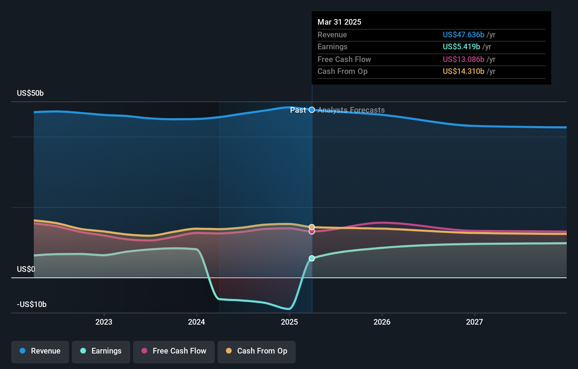Viewport: 578px width, 369px height.
Task: Click the tooltip date 'Mar 31 2025'
Action: 339,22
